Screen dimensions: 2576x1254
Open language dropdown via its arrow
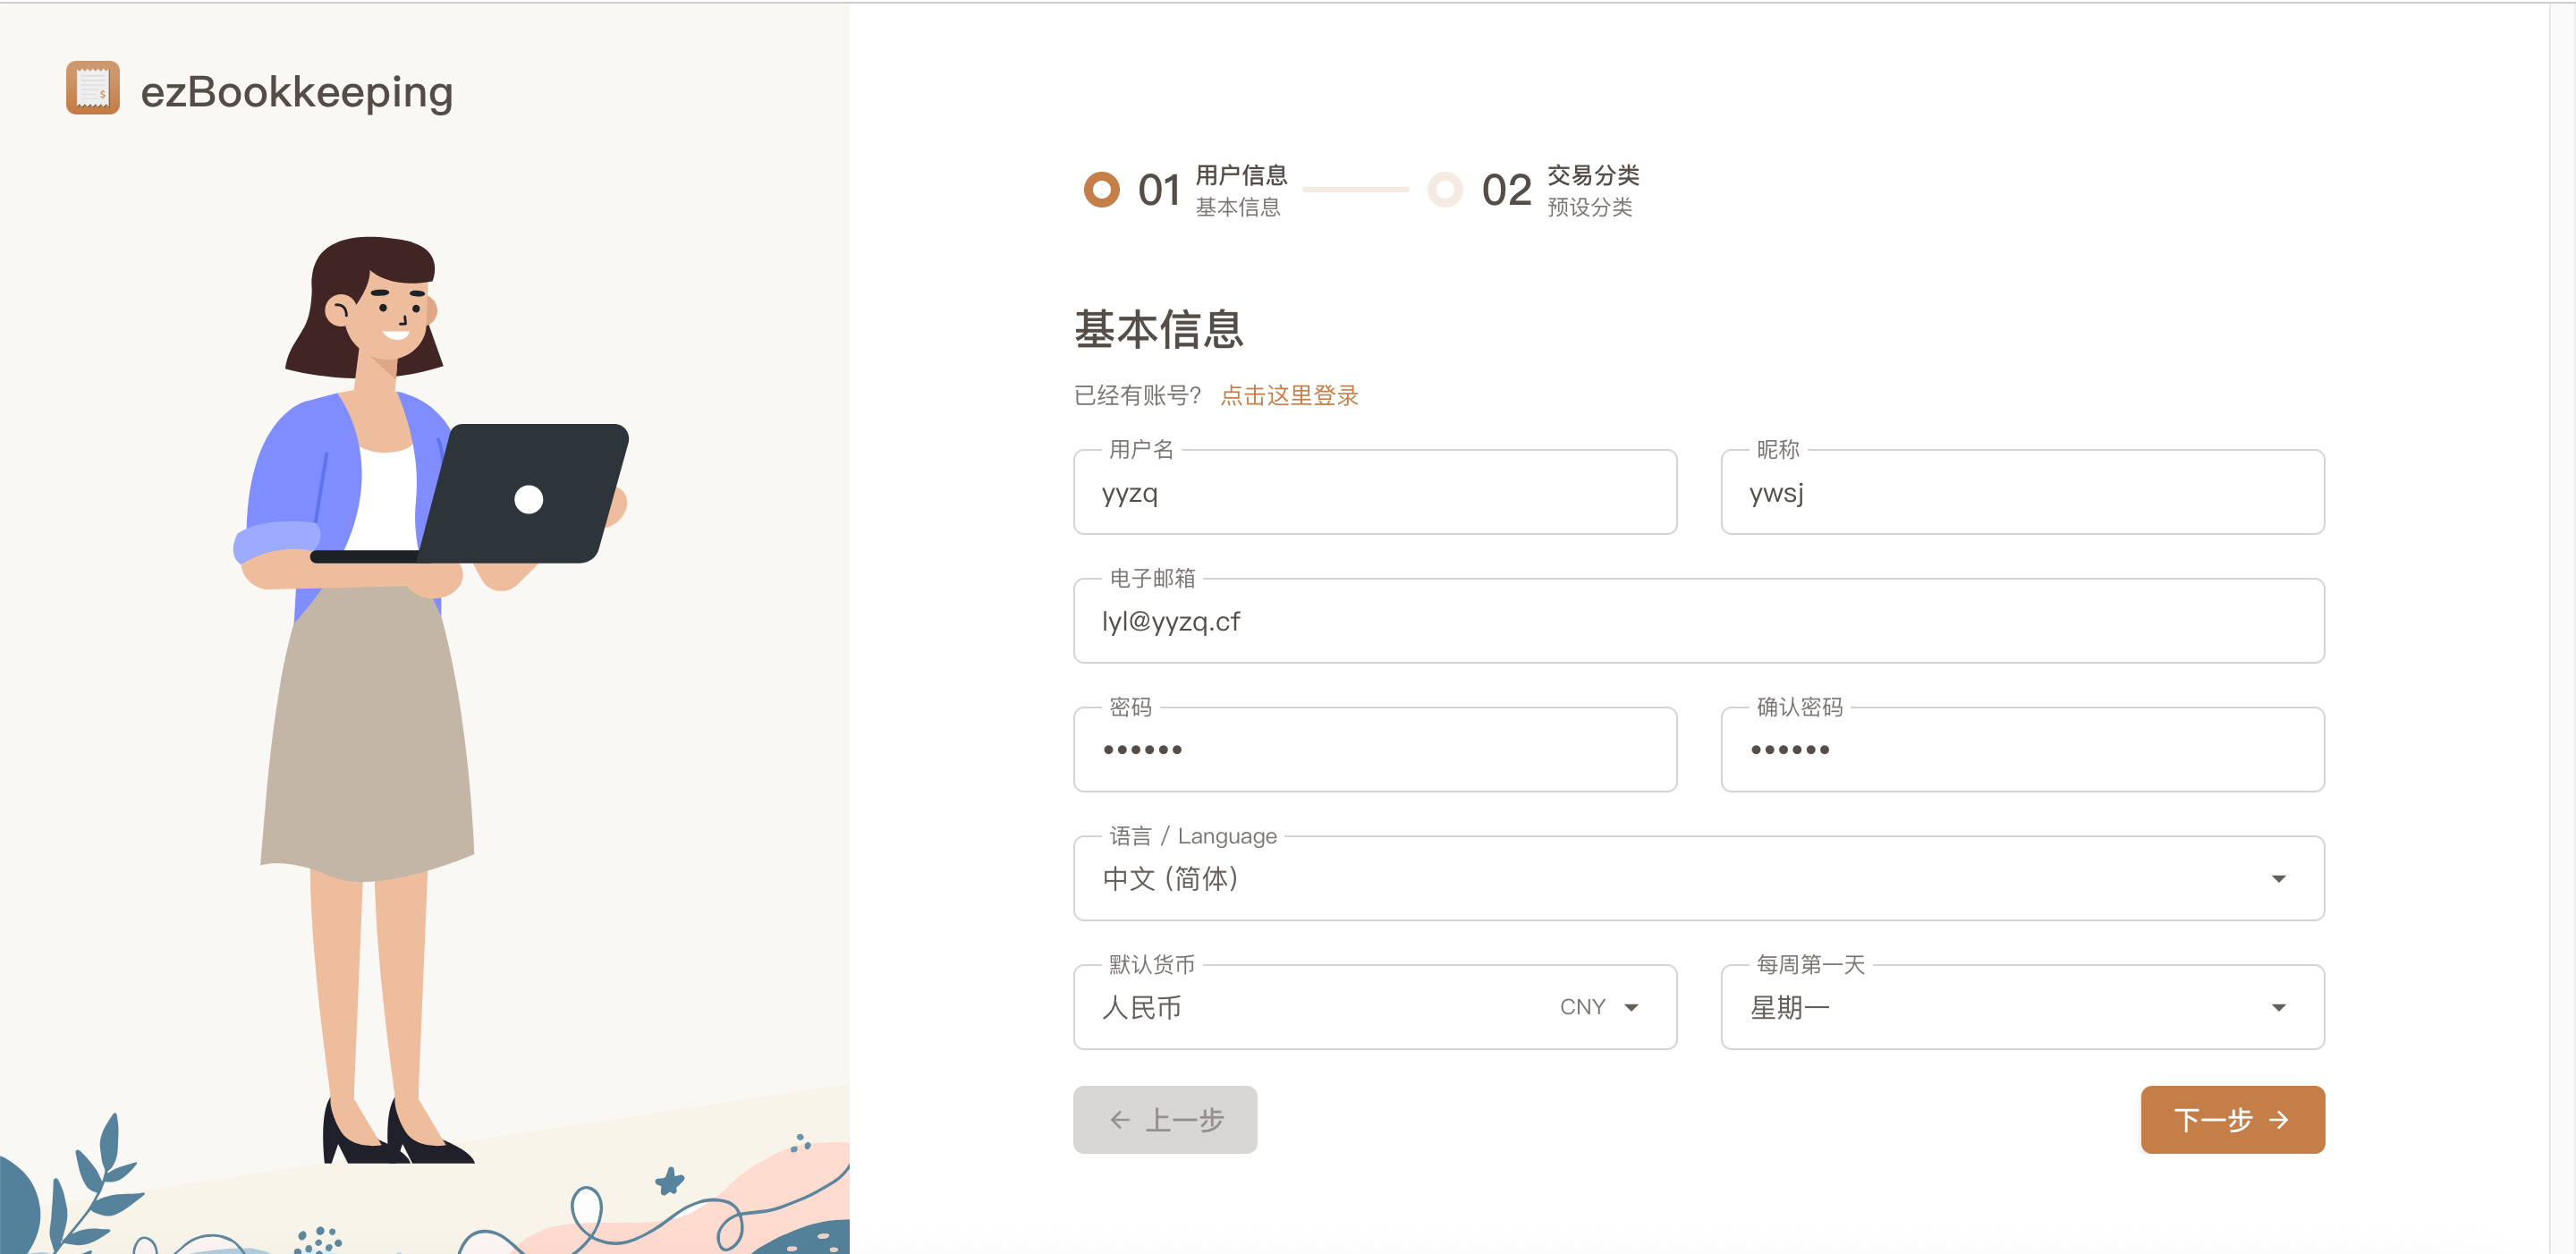pyautogui.click(x=2277, y=878)
